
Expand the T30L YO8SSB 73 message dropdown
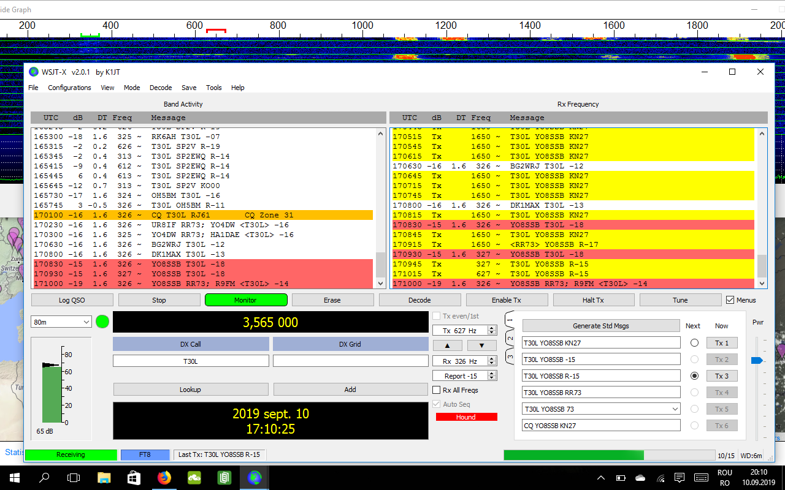click(675, 409)
